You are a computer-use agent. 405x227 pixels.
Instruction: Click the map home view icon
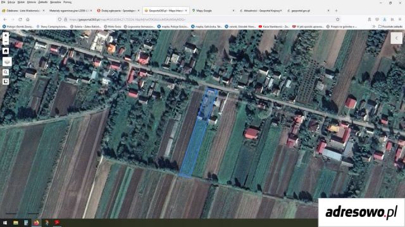[6, 51]
